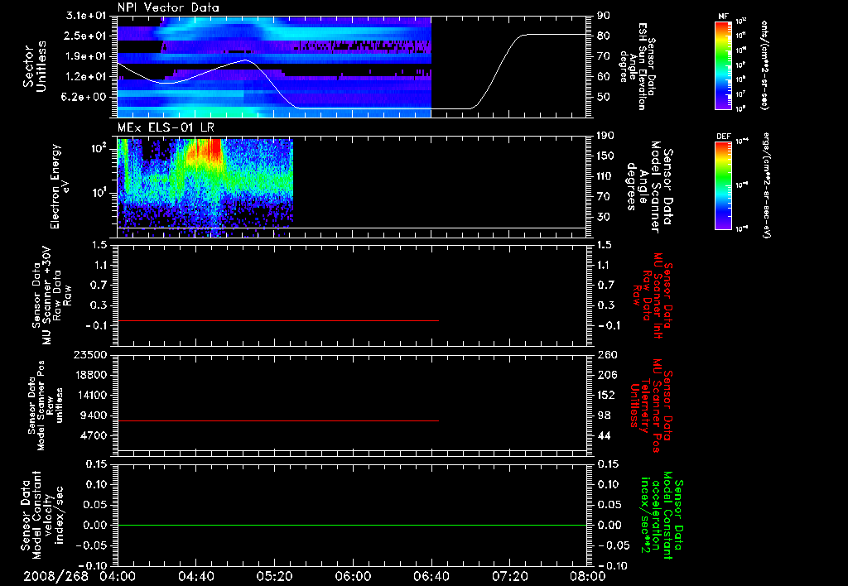Image resolution: width=848 pixels, height=586 pixels.
Task: Click the red 'MU Scanner Inh Raw Data' label
Action: (x=653, y=295)
